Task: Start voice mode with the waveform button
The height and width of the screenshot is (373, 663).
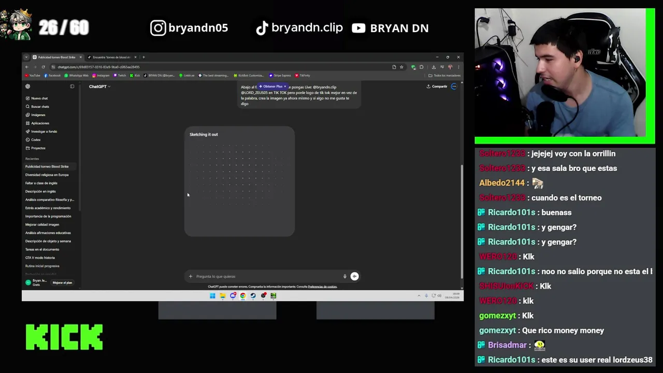Action: 354,276
